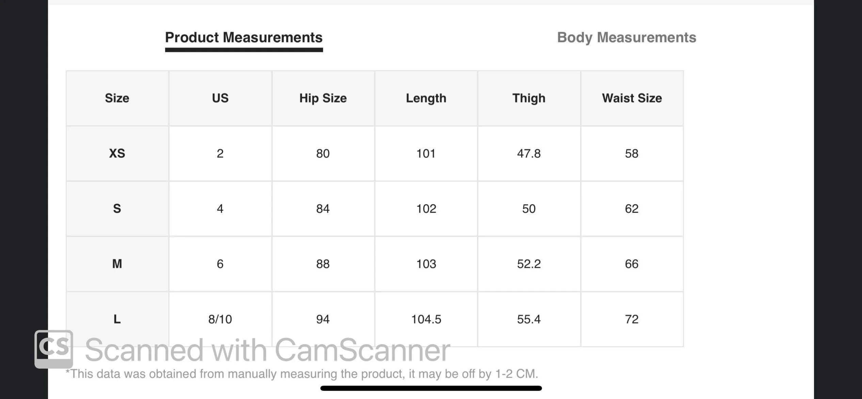The height and width of the screenshot is (399, 862).
Task: Click the 84 hip size cell
Action: tap(323, 209)
